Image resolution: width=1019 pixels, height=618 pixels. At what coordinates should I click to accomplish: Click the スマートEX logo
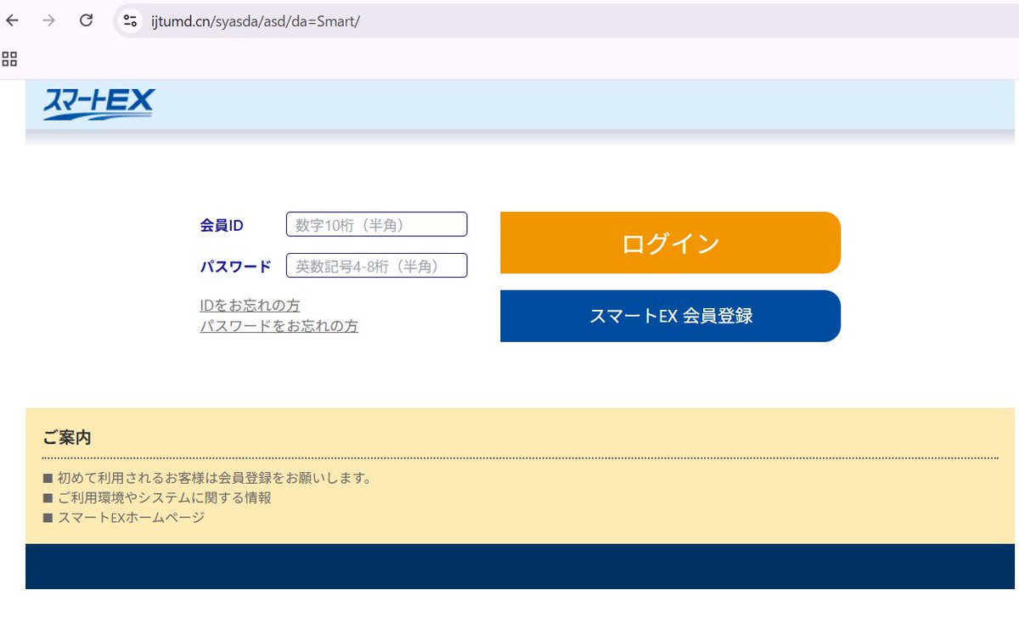99,104
